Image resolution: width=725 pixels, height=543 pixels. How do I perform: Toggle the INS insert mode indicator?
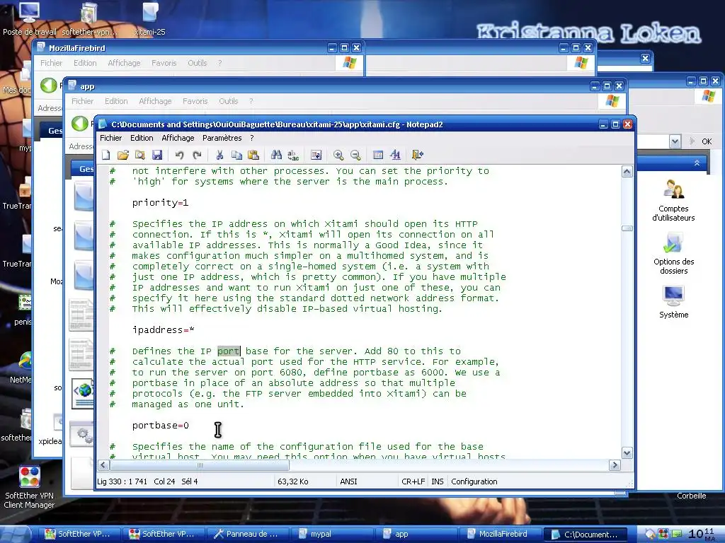point(438,481)
